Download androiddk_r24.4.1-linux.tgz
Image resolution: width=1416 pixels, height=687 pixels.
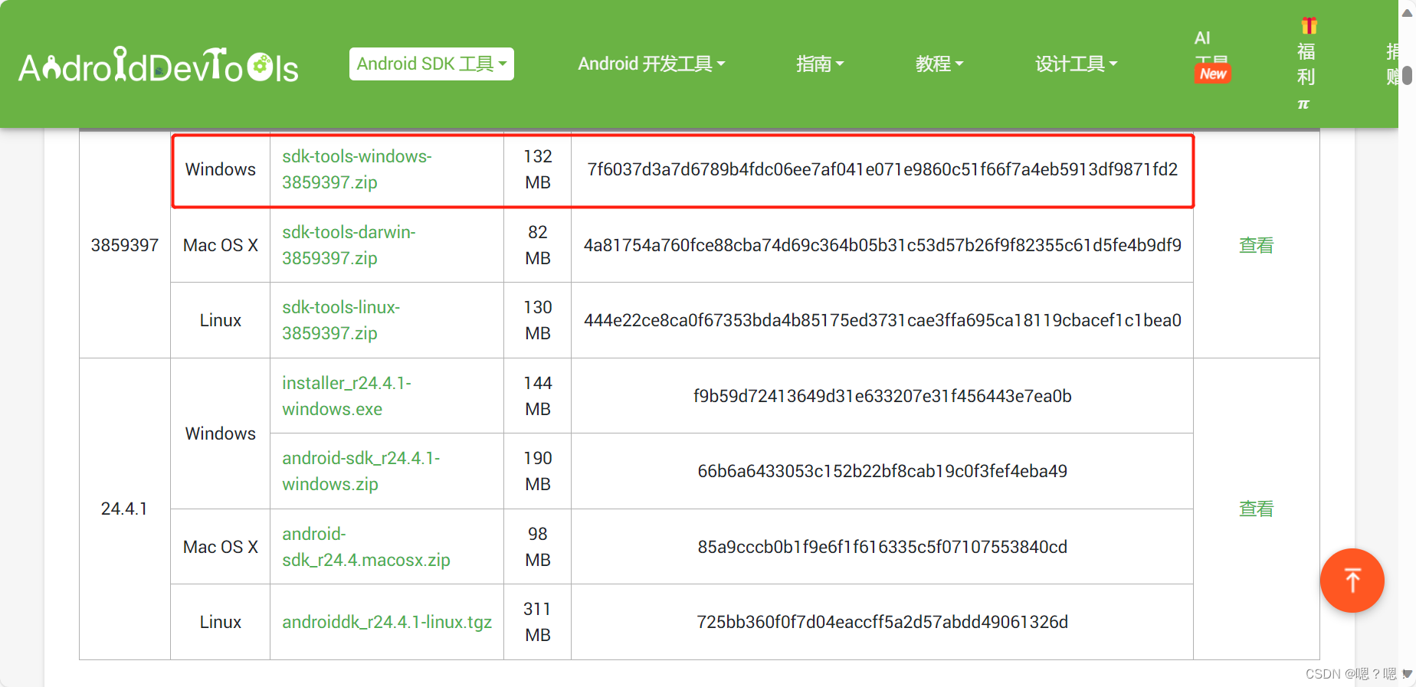click(387, 622)
